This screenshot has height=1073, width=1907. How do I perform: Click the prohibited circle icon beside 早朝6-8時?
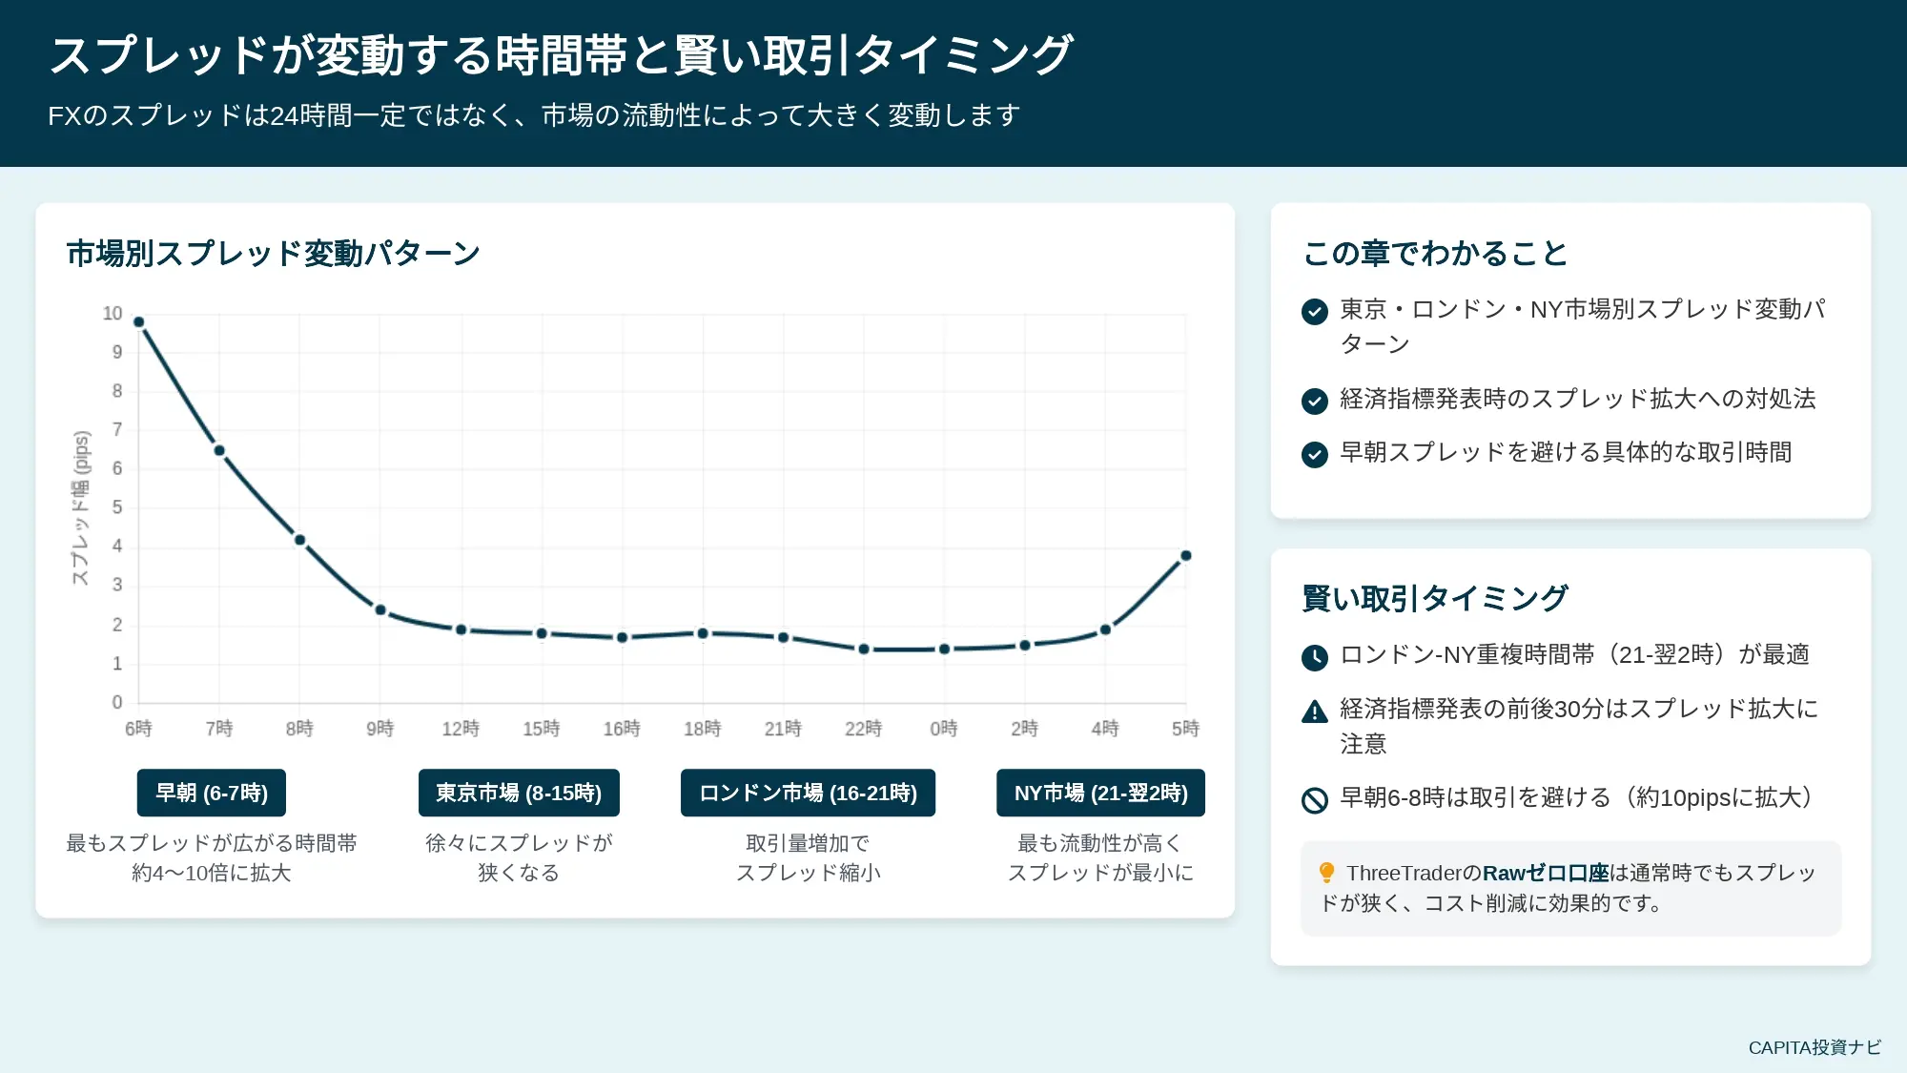pos(1314,800)
